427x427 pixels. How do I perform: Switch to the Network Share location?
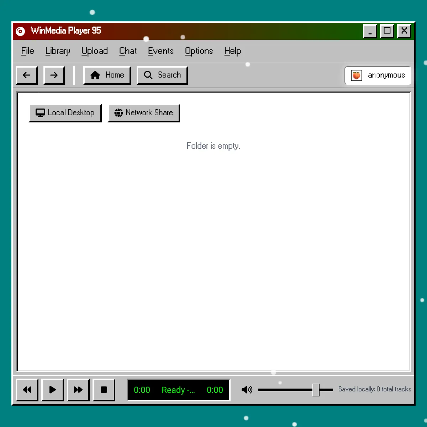(144, 113)
